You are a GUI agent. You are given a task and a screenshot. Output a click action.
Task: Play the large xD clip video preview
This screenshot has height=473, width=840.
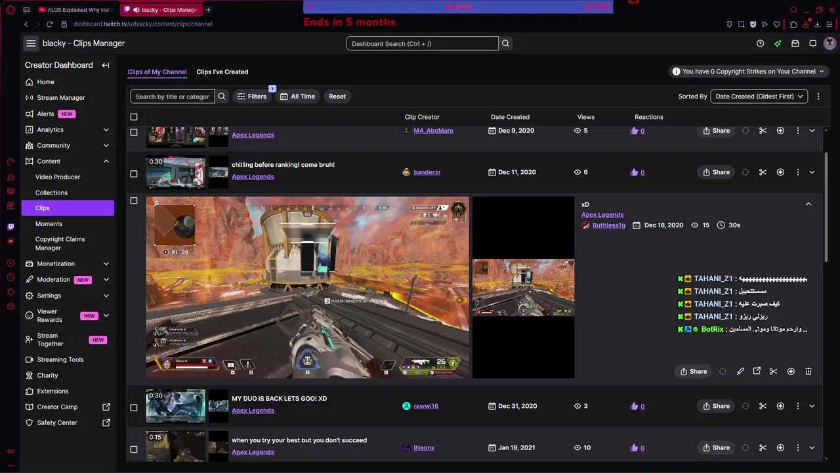pos(307,287)
